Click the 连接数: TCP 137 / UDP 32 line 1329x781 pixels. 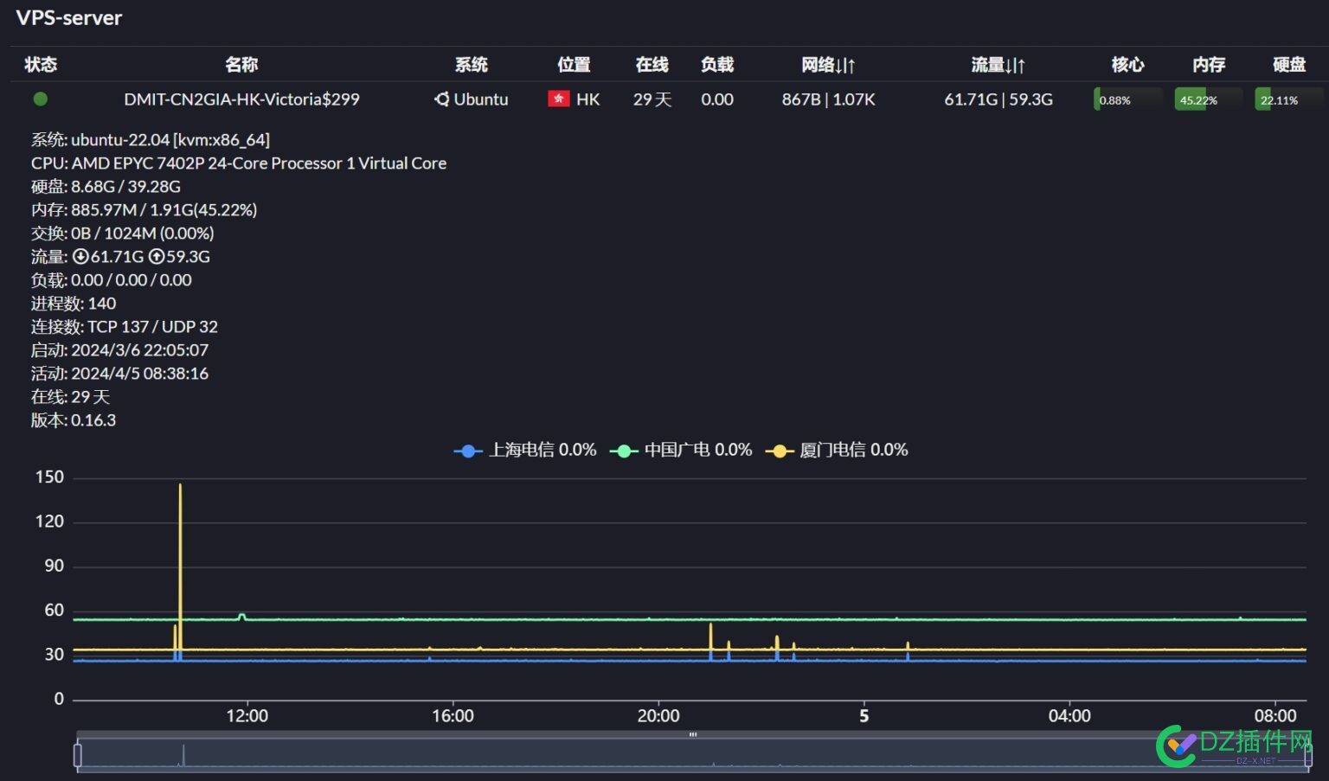125,326
